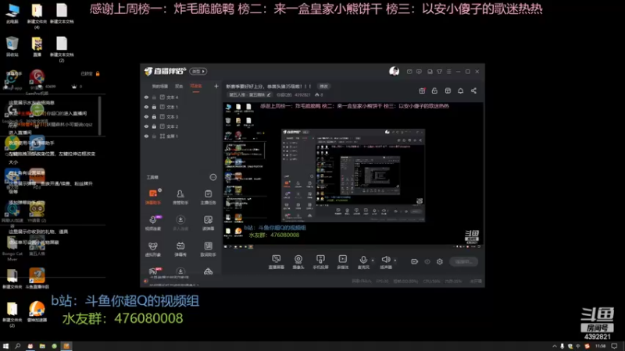Screen dimensions: 625x351
Task: Open 回收站 recycle bin on desktop
Action: 12,47
